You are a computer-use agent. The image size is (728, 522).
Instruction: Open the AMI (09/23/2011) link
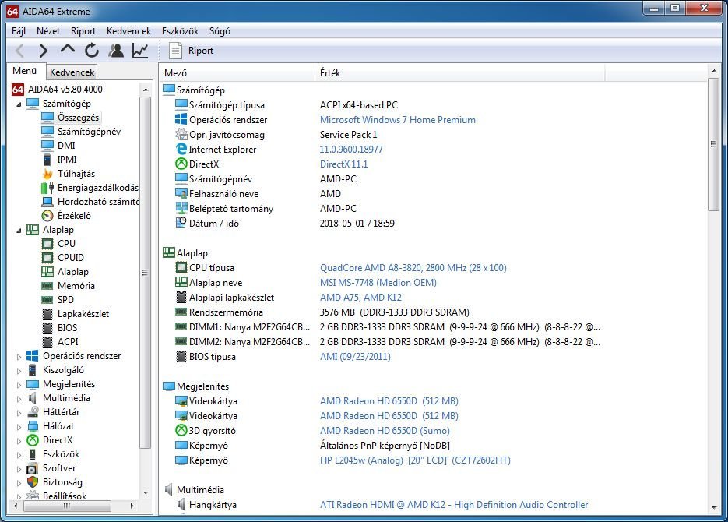coord(355,356)
